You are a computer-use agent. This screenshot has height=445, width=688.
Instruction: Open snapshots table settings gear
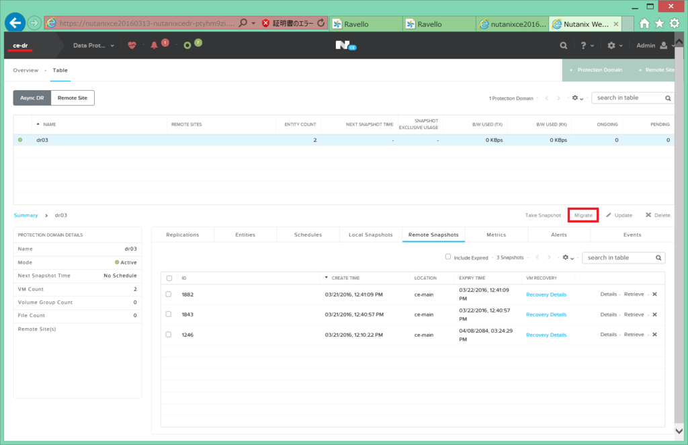tap(568, 257)
